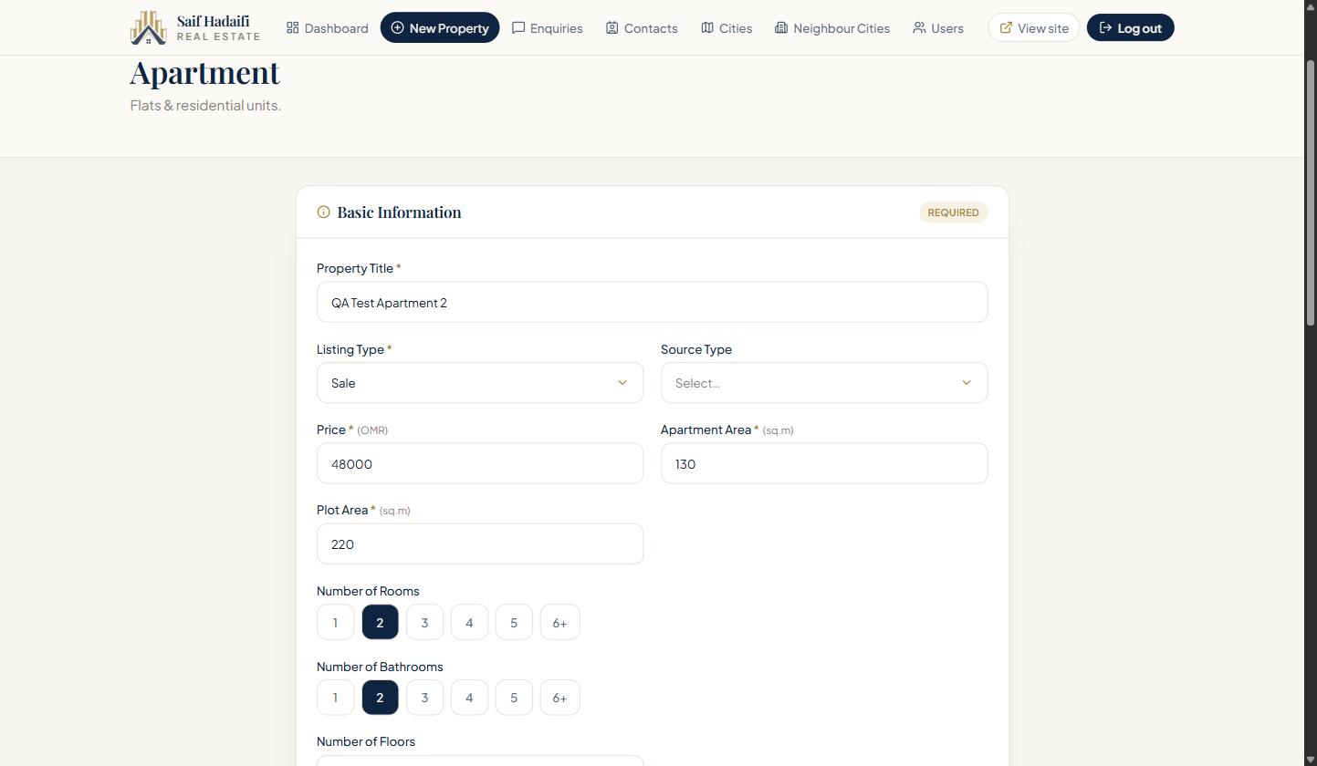
Task: Select 2 for Number of Rooms
Action: (380, 623)
